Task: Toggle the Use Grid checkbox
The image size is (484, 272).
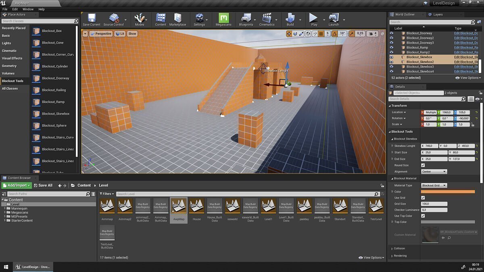Action: pyautogui.click(x=423, y=198)
